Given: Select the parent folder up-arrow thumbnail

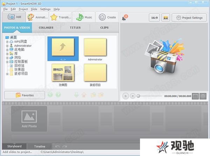Looking at the screenshot, I should pos(63,49).
